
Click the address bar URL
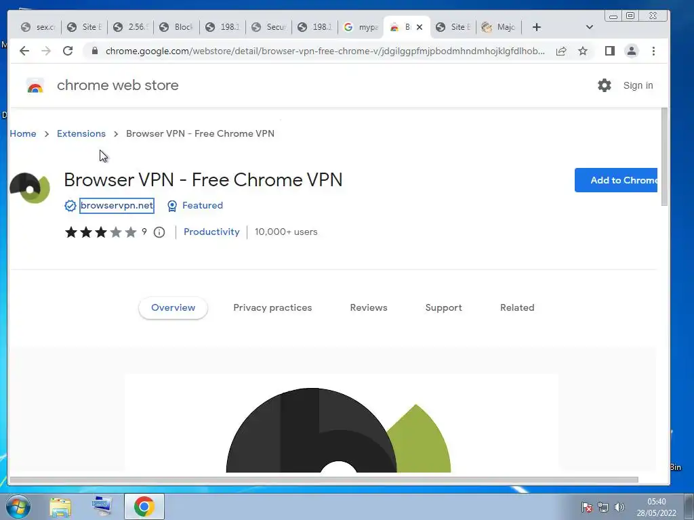pyautogui.click(x=325, y=51)
